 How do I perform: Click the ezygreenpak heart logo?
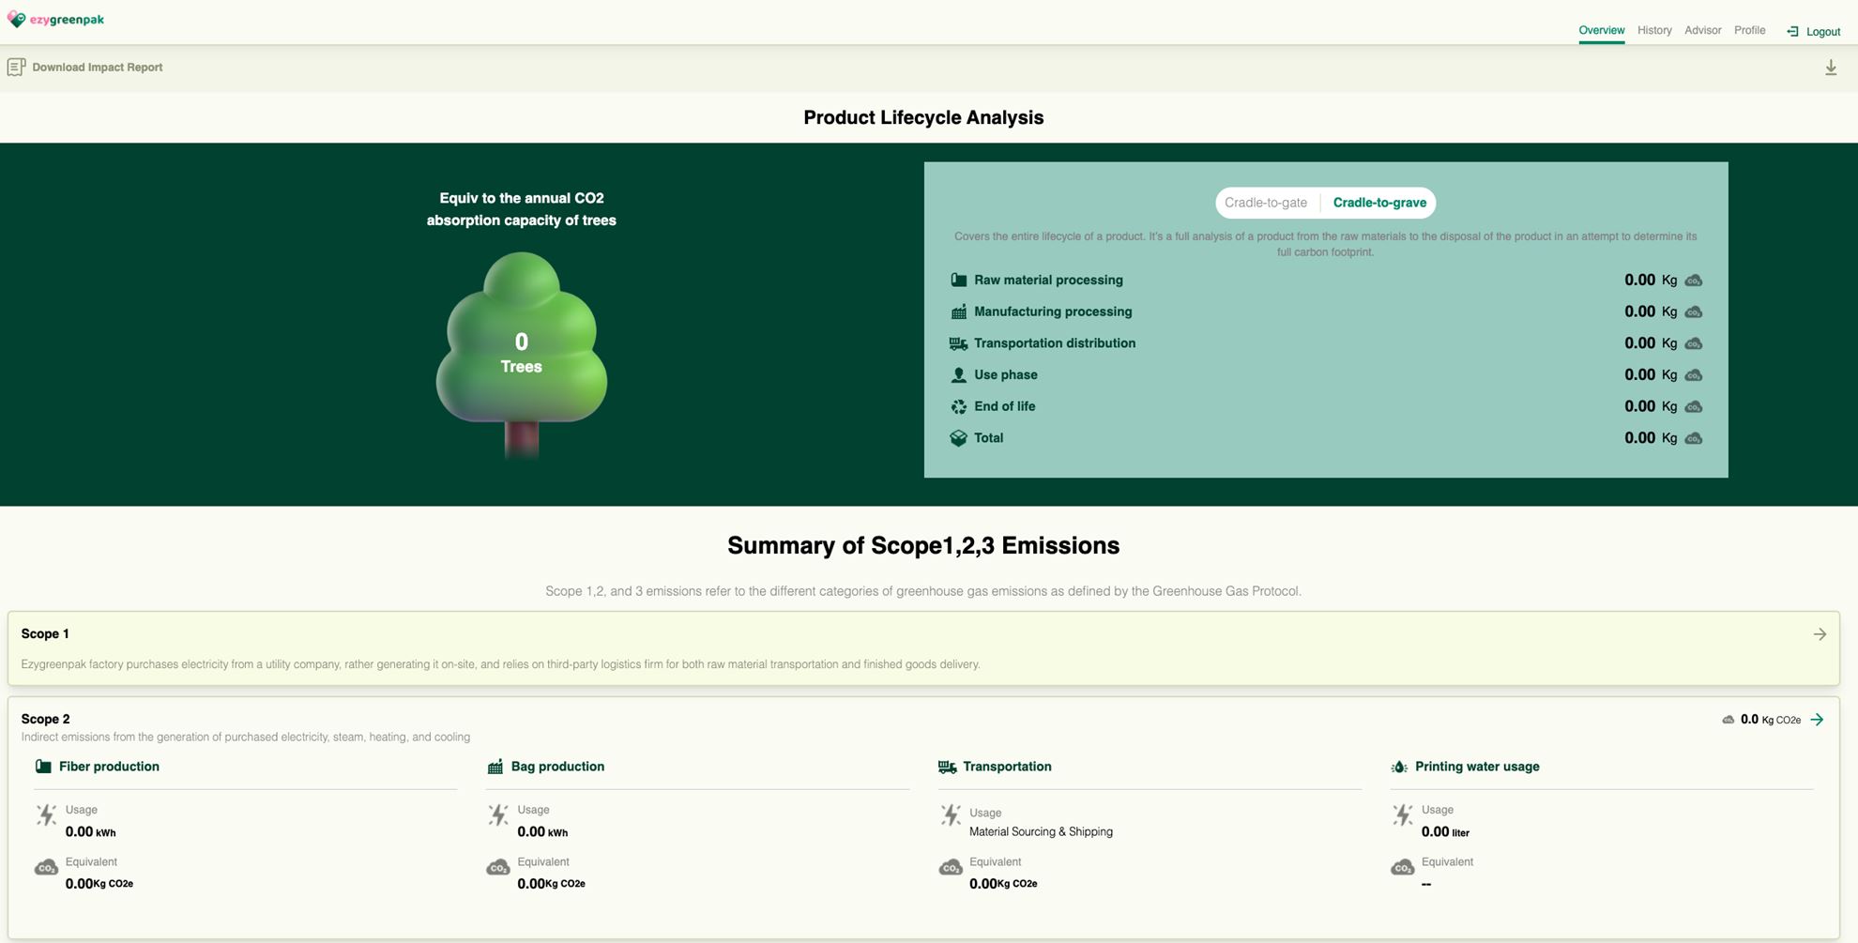coord(16,20)
